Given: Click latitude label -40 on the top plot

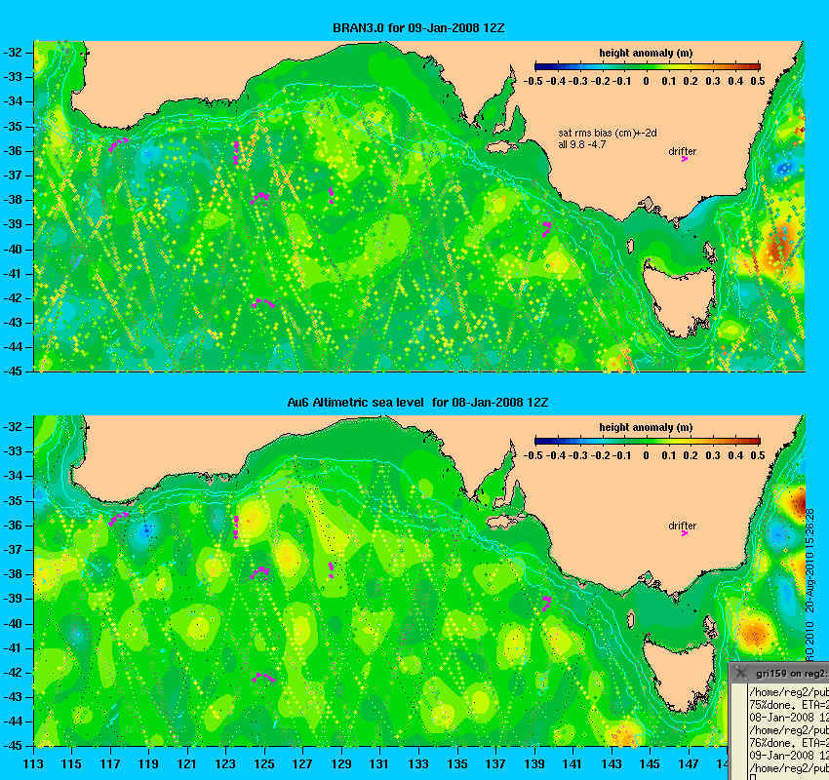Looking at the screenshot, I should pos(13,249).
